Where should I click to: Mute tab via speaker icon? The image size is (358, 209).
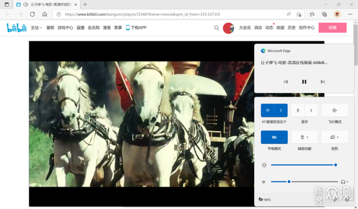click(25, 4)
